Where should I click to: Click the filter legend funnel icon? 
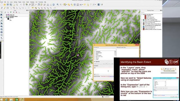[x=11, y=12]
